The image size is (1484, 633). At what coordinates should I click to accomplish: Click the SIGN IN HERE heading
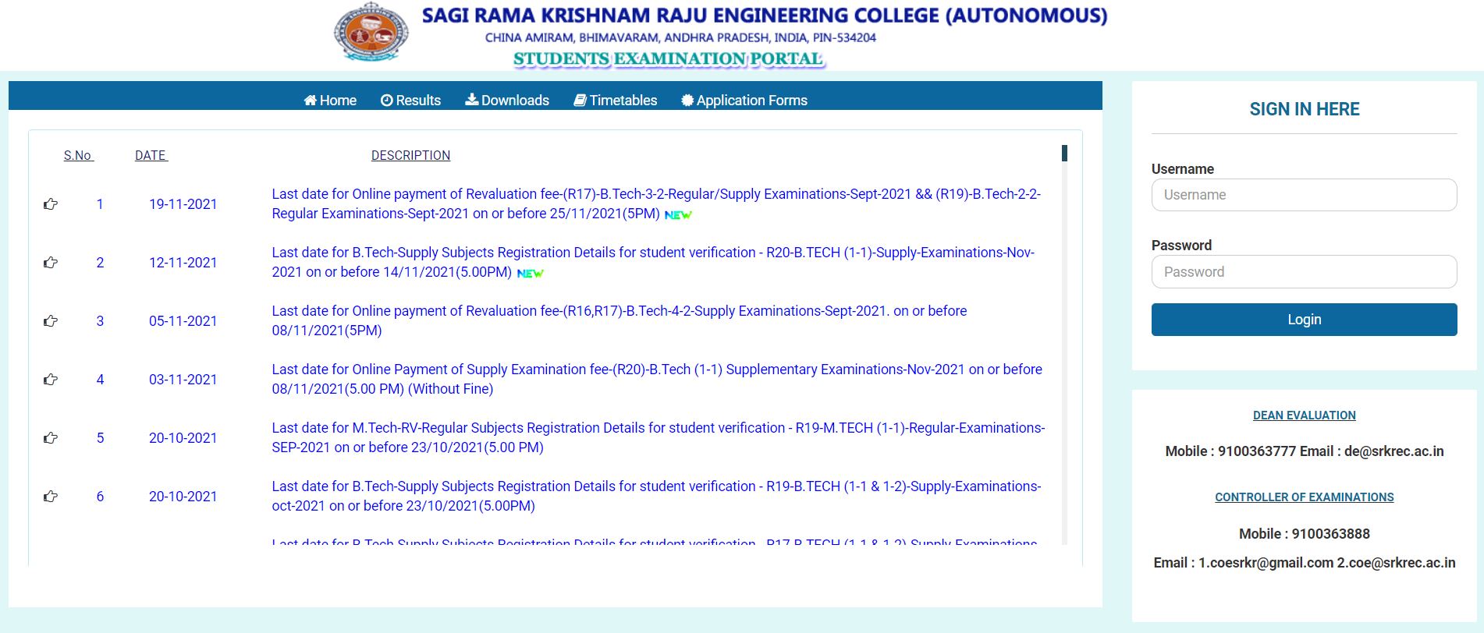pyautogui.click(x=1304, y=109)
